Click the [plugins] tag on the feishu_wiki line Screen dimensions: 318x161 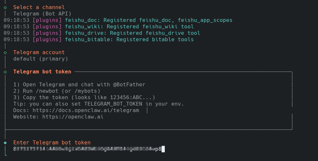47,26
